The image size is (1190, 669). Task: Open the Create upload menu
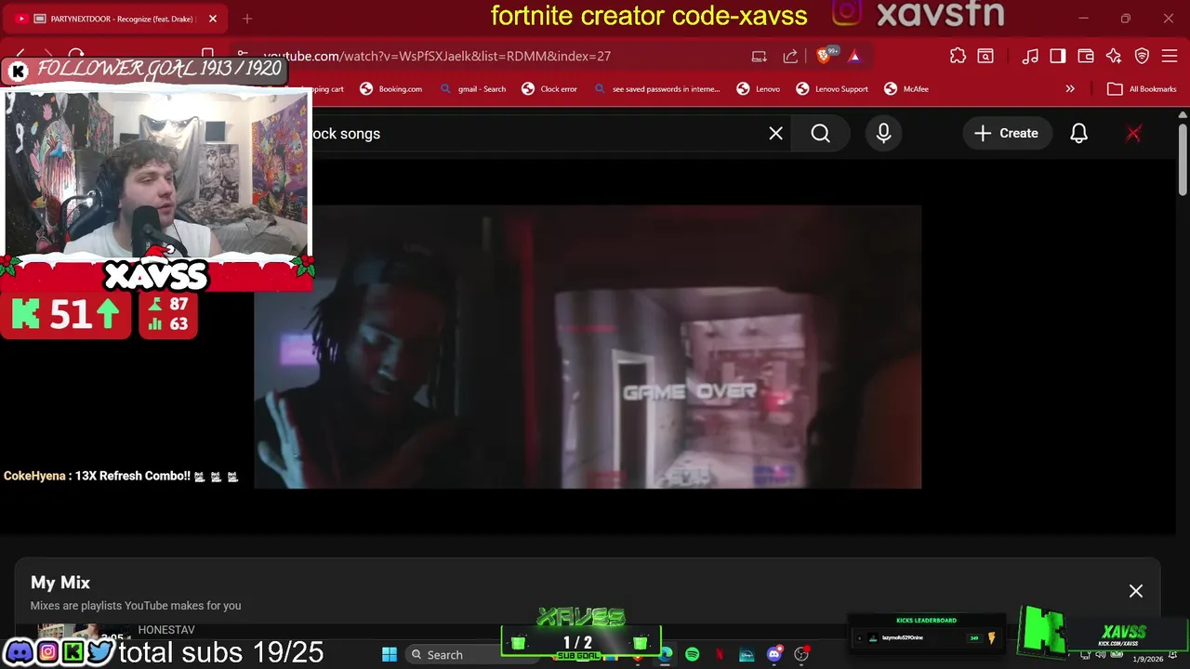click(x=1006, y=134)
